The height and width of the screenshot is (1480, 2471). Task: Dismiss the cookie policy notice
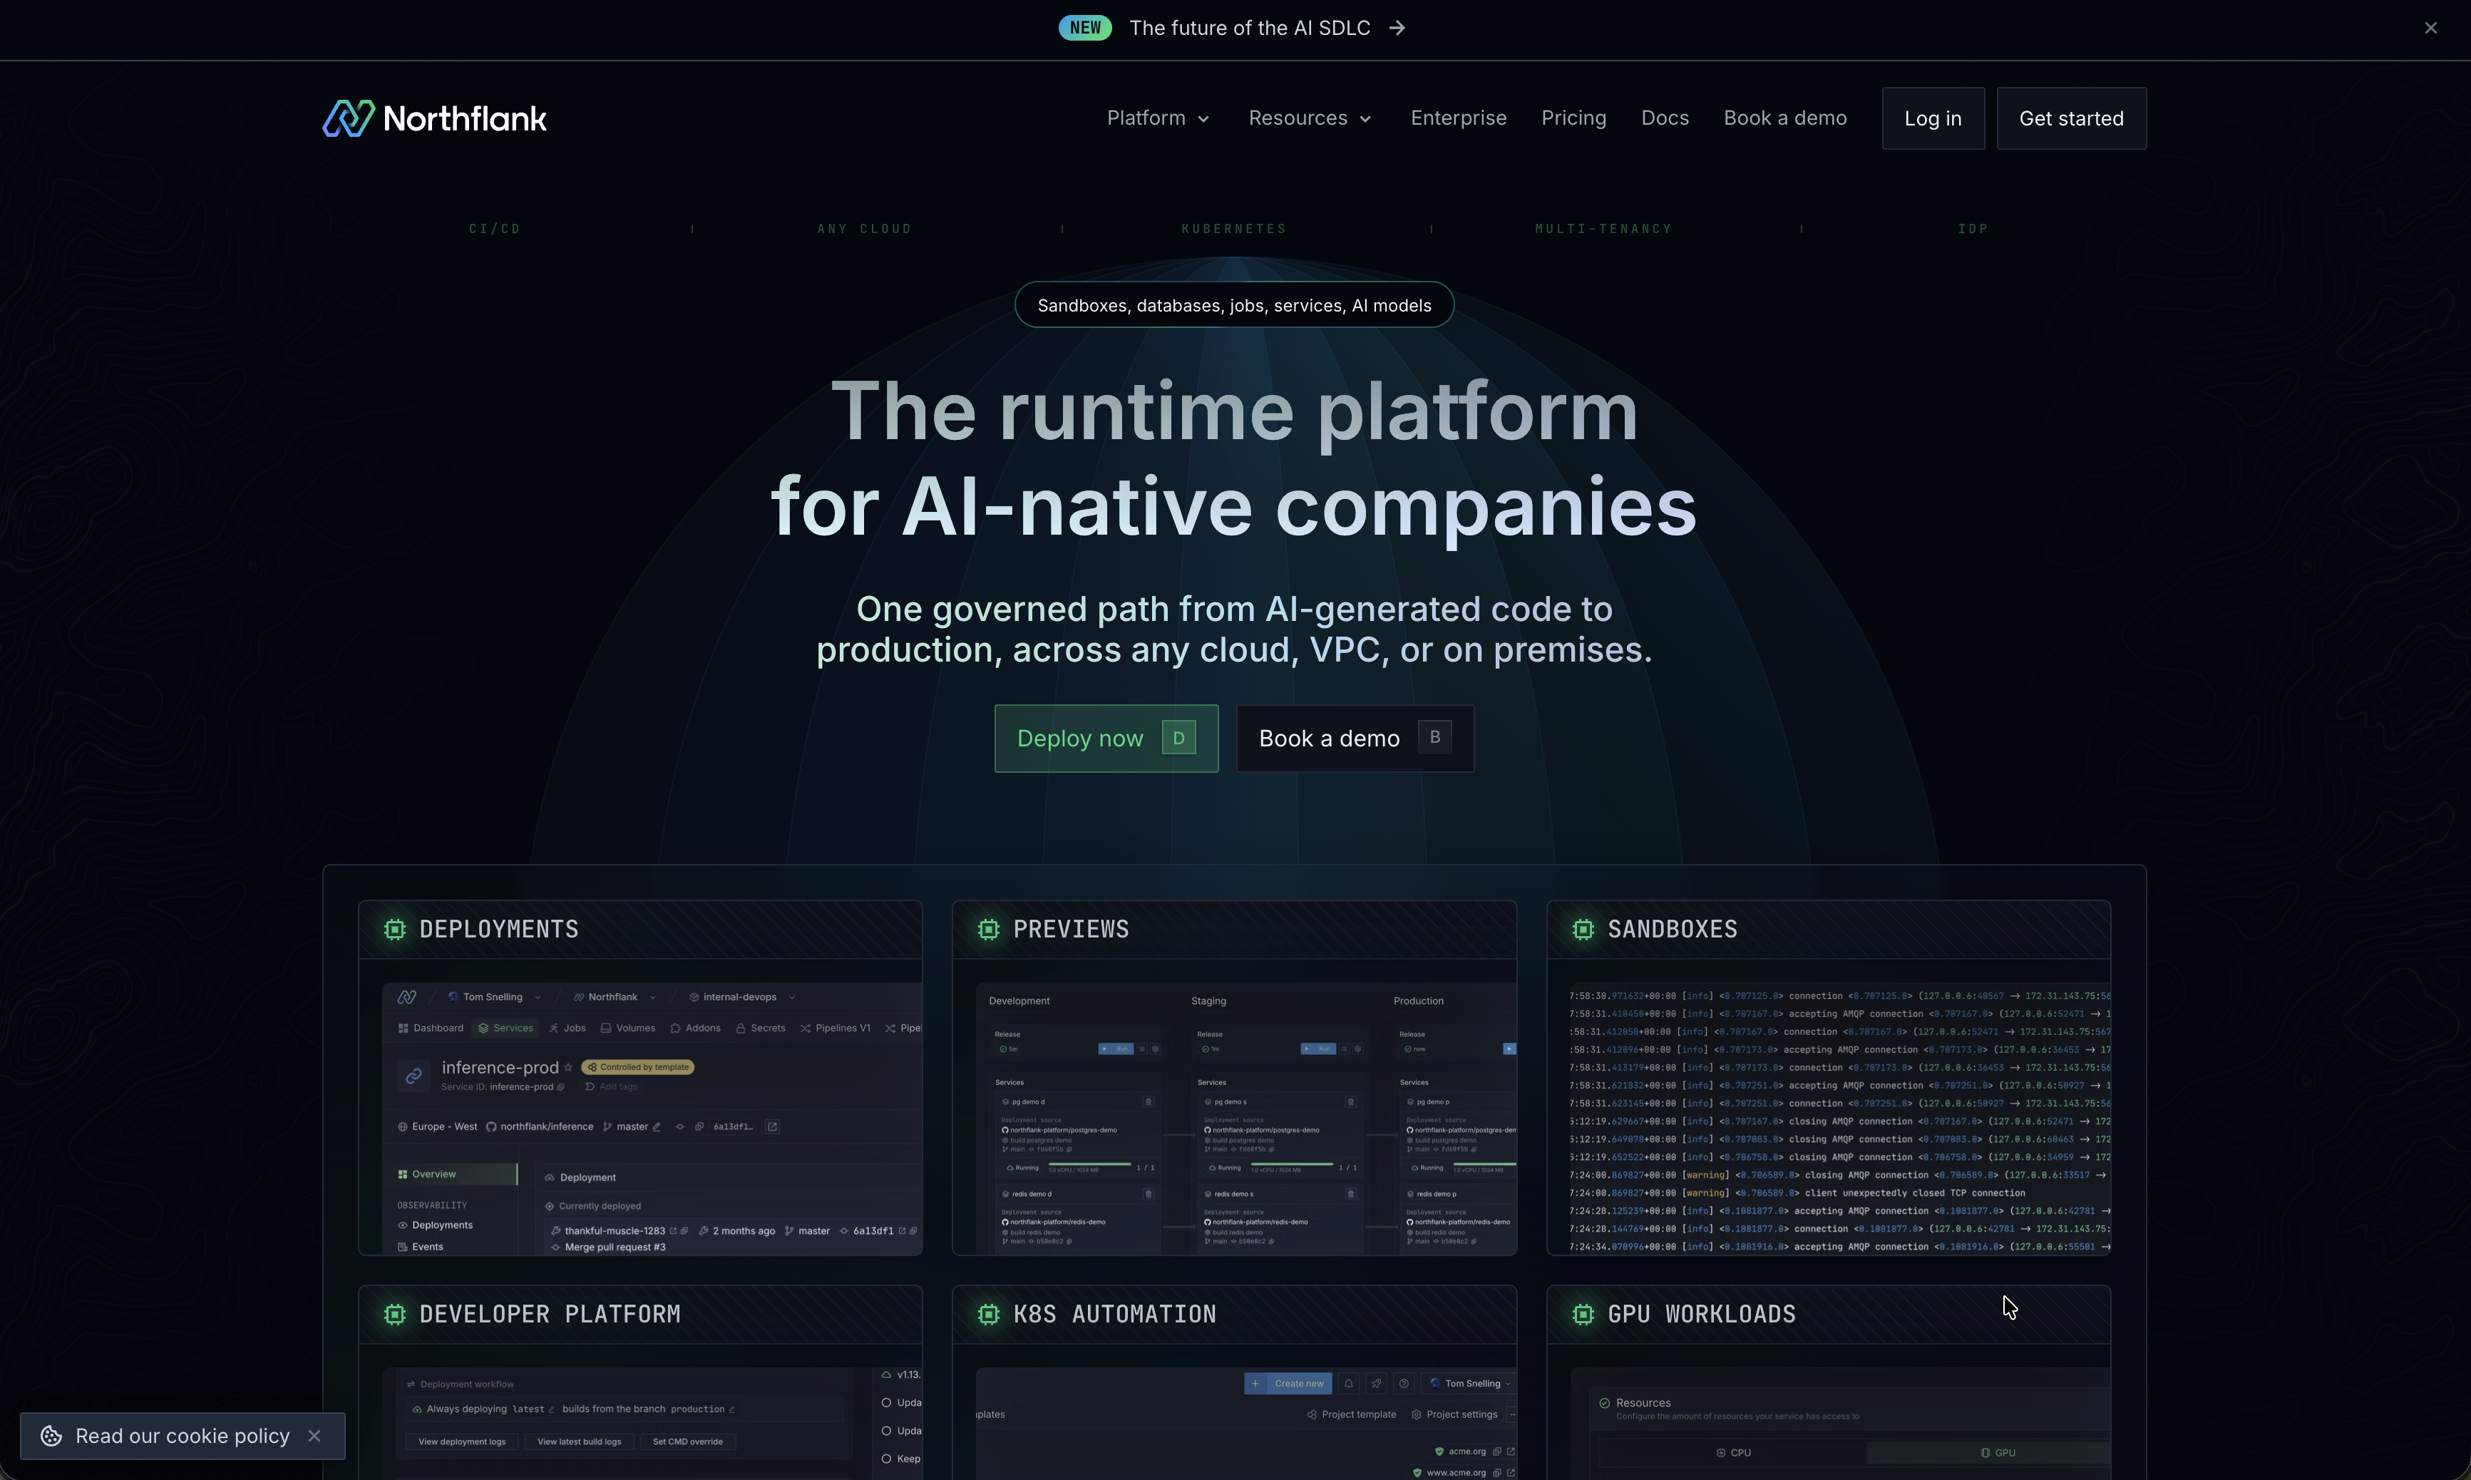[314, 1435]
